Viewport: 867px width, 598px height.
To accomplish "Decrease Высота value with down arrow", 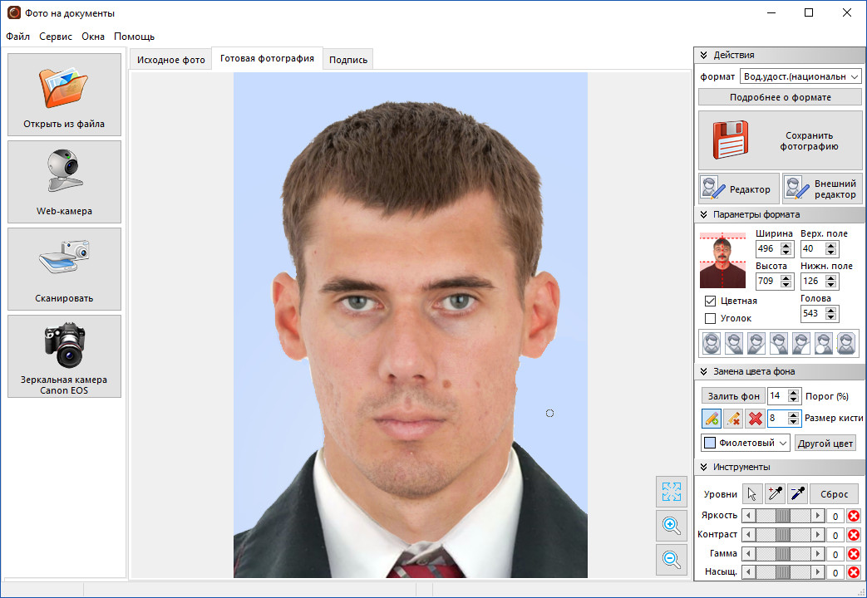I will [786, 285].
